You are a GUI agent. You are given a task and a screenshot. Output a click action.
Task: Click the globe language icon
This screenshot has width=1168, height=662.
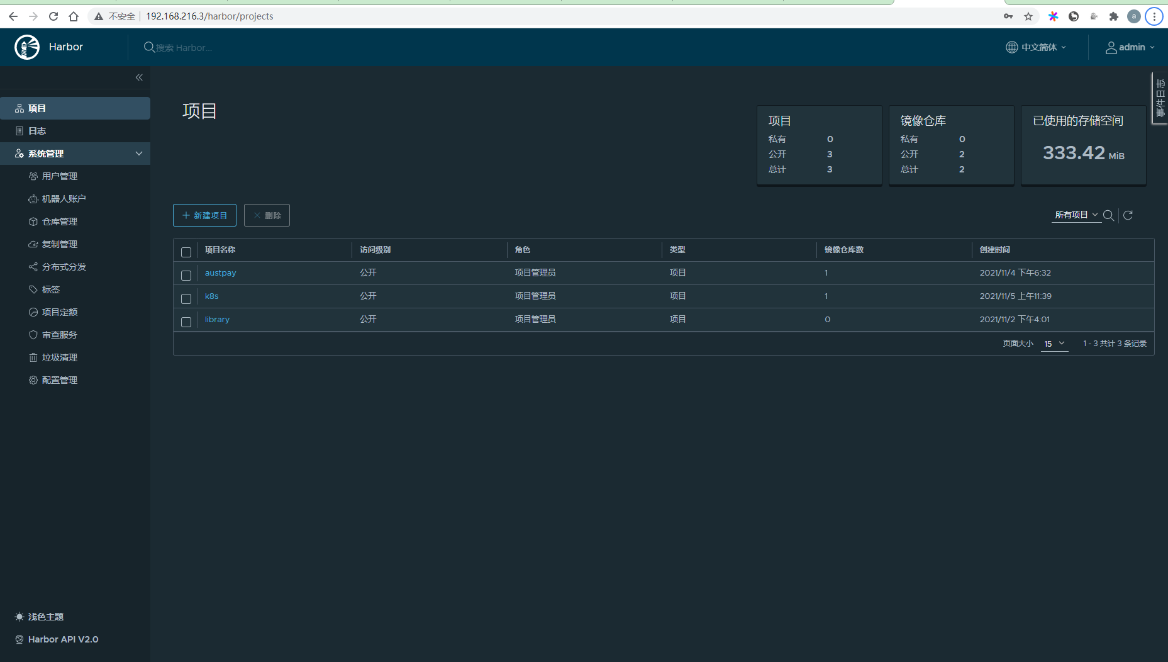(x=1011, y=47)
